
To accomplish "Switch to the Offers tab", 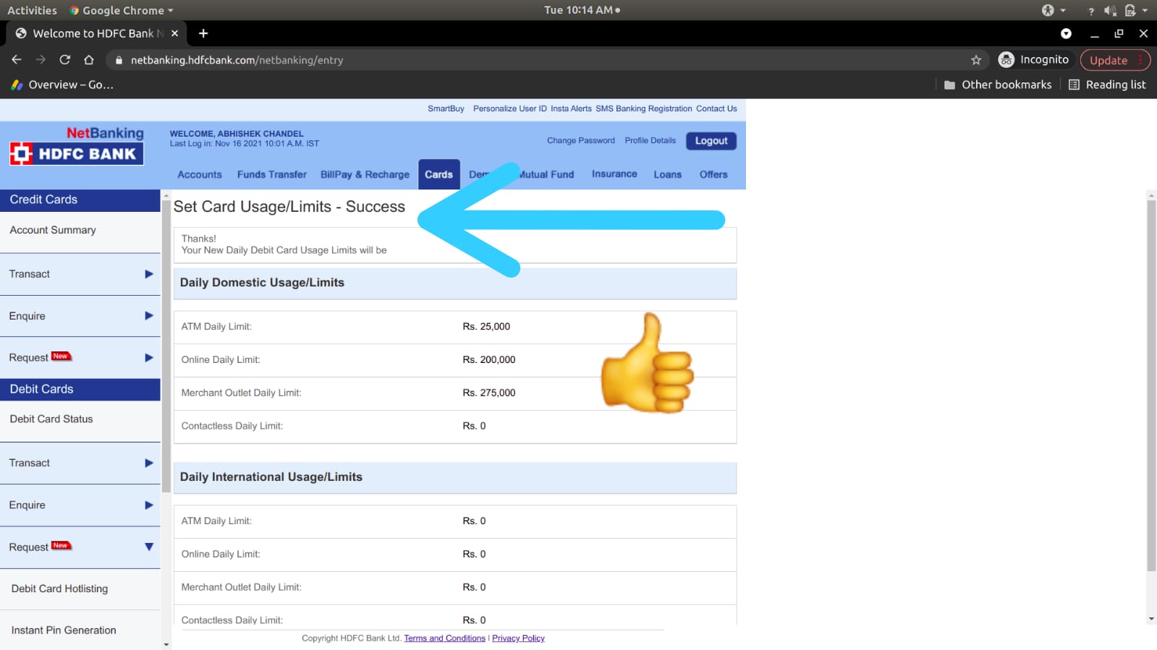I will pos(713,174).
